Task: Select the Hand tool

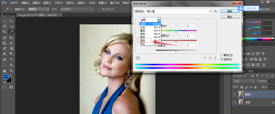Action: [4, 71]
